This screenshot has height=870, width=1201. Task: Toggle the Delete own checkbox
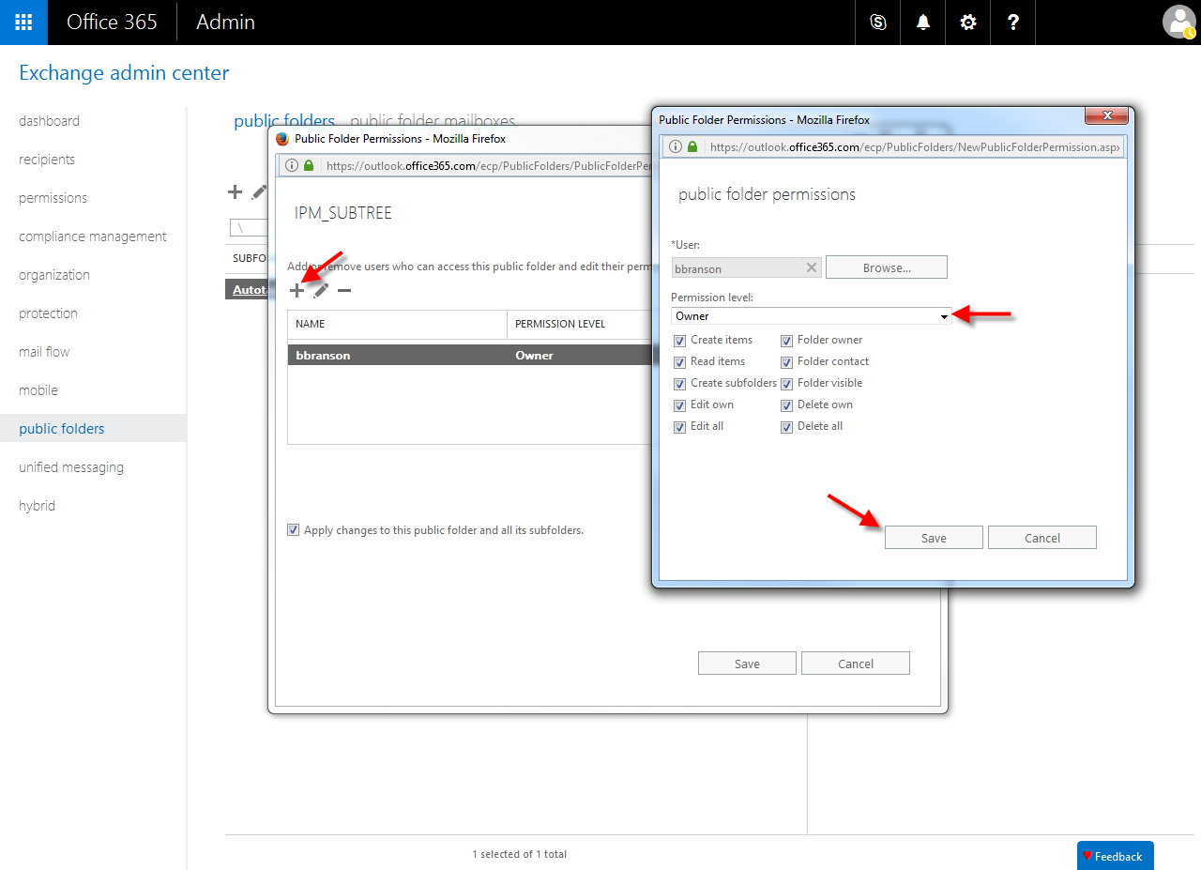[787, 405]
